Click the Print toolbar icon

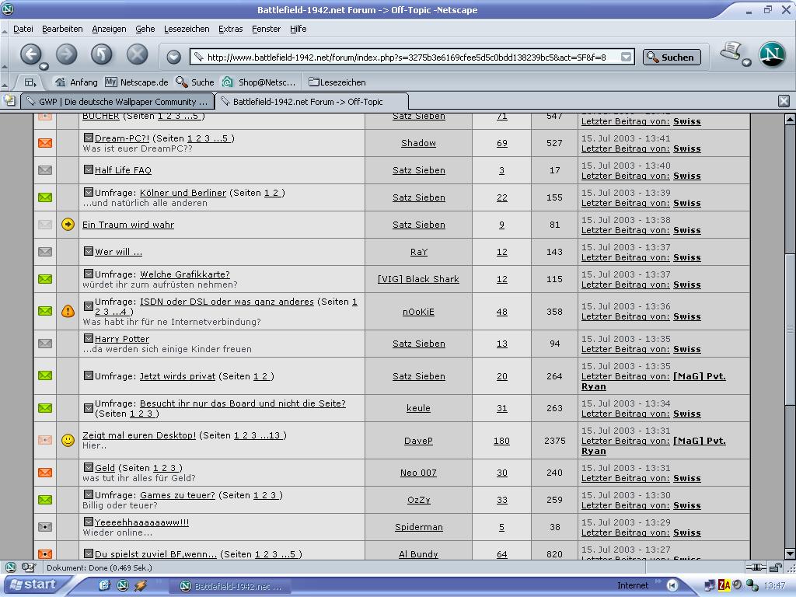[730, 53]
